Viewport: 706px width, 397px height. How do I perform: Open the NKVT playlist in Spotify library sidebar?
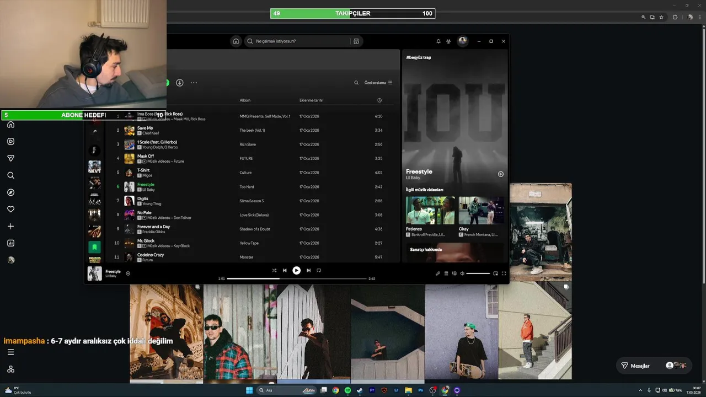[95, 167]
